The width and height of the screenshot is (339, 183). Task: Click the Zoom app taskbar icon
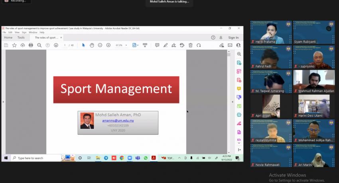tap(130, 158)
